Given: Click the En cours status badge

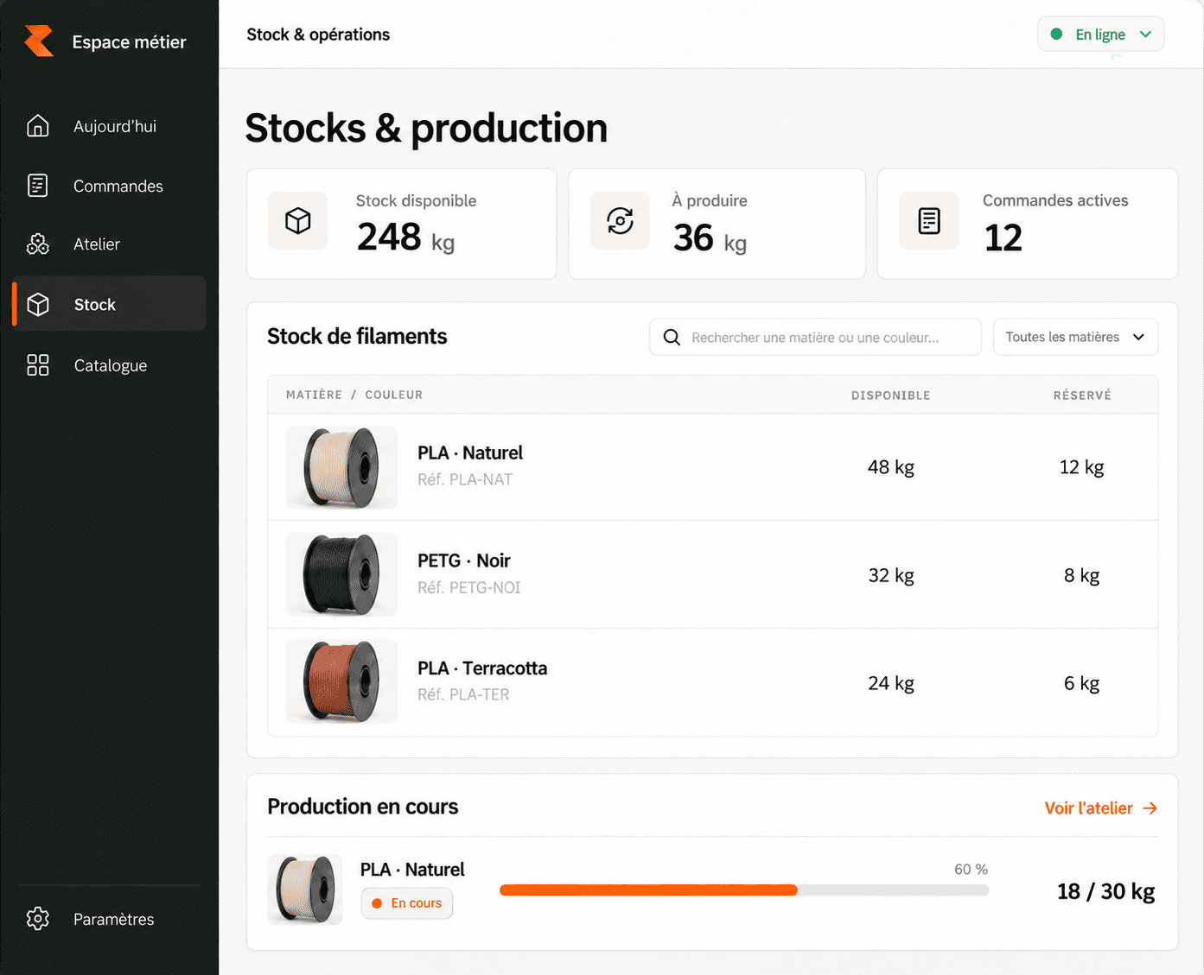Looking at the screenshot, I should pos(407,903).
